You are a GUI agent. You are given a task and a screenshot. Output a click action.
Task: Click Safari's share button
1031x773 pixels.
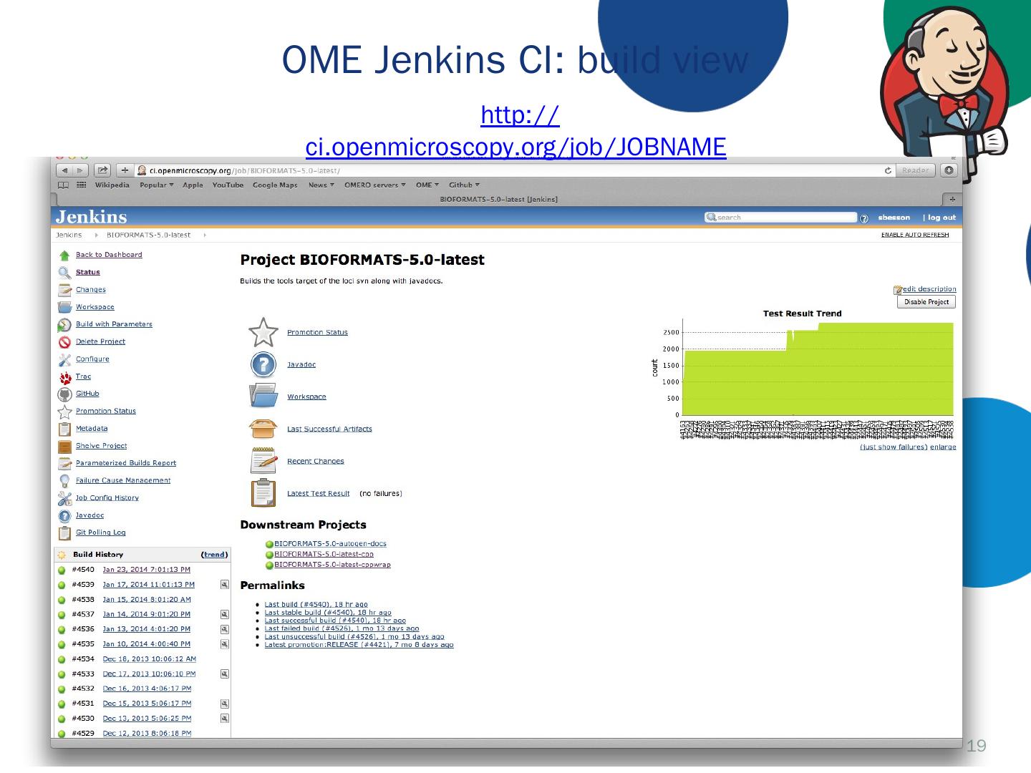[102, 170]
